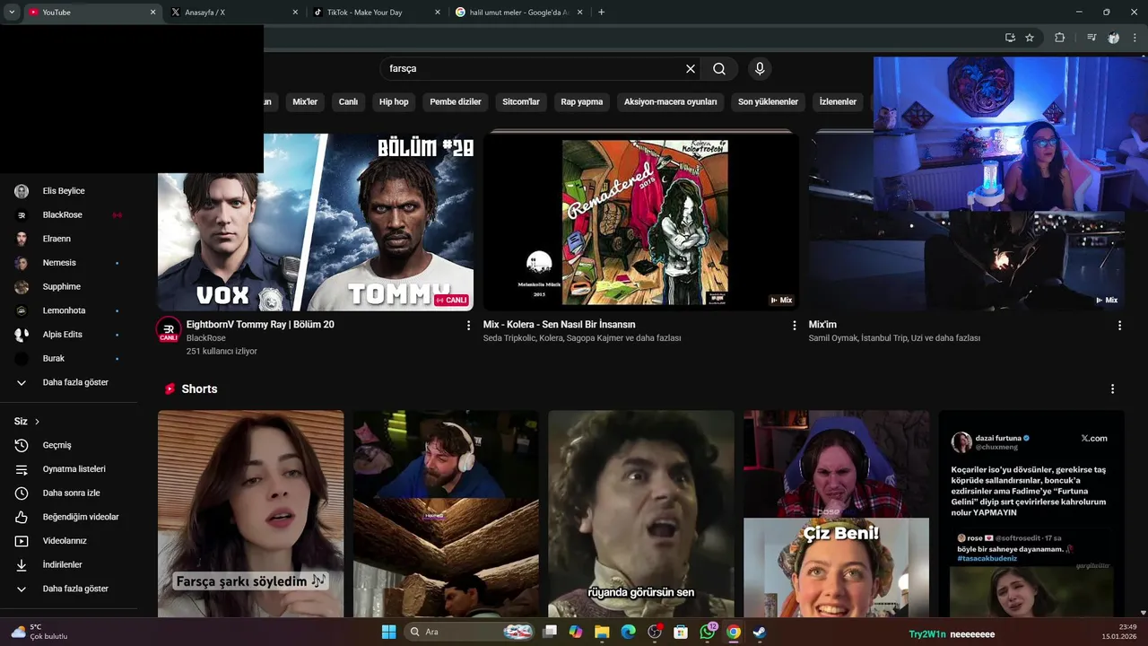Open more options for EightbornV Tommy Ray video

point(468,326)
